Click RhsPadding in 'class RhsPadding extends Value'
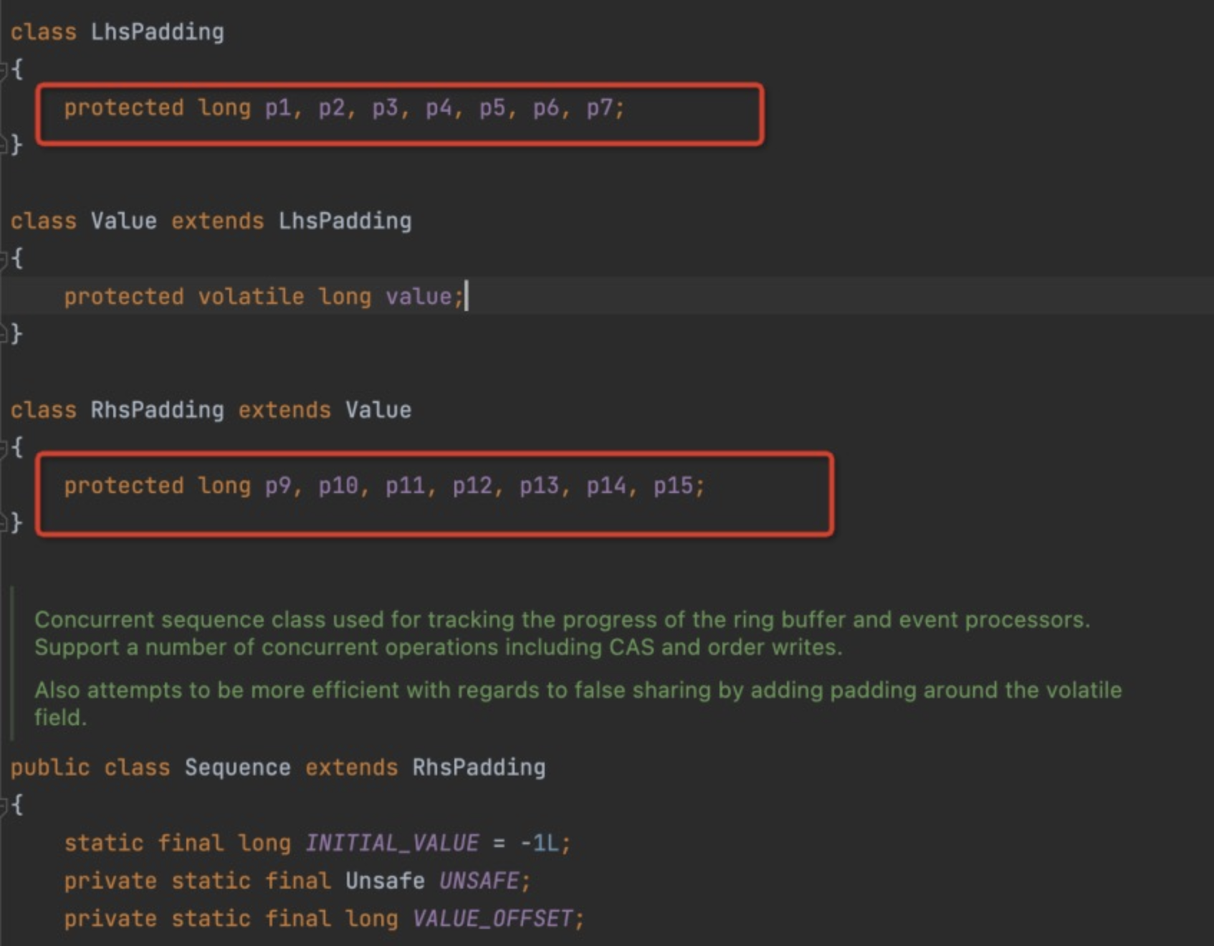 click(157, 410)
